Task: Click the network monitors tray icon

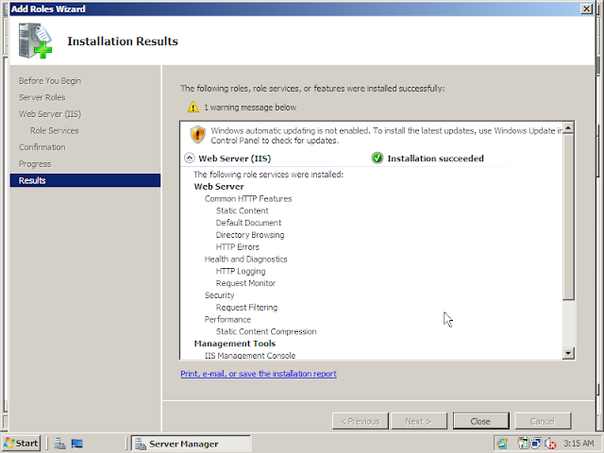Action: click(x=536, y=444)
